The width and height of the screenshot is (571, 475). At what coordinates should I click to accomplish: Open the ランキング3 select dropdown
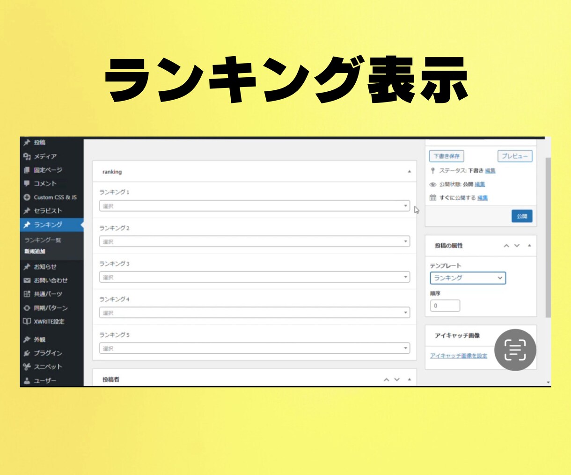pyautogui.click(x=255, y=277)
